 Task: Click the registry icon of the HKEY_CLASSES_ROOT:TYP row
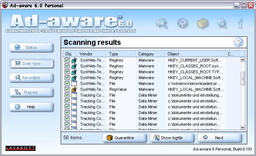(74, 72)
